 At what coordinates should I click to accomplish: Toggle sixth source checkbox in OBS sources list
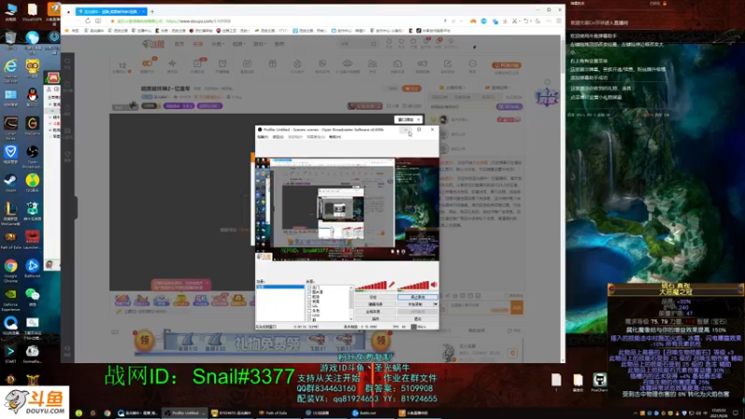(x=309, y=311)
